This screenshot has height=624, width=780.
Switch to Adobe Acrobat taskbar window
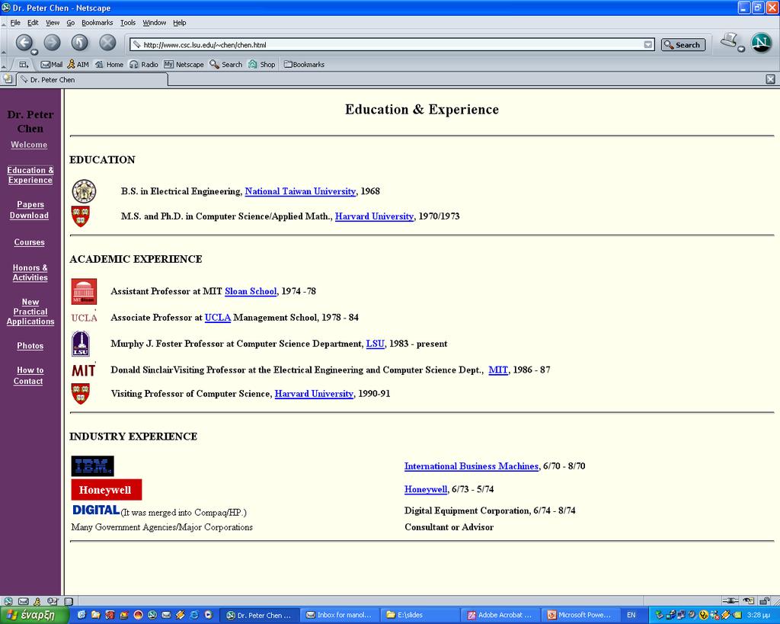[500, 615]
